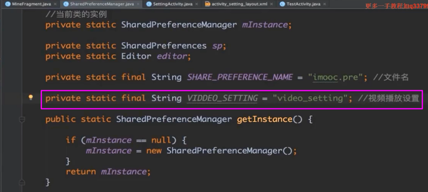Click the getInstance method name

point(264,119)
